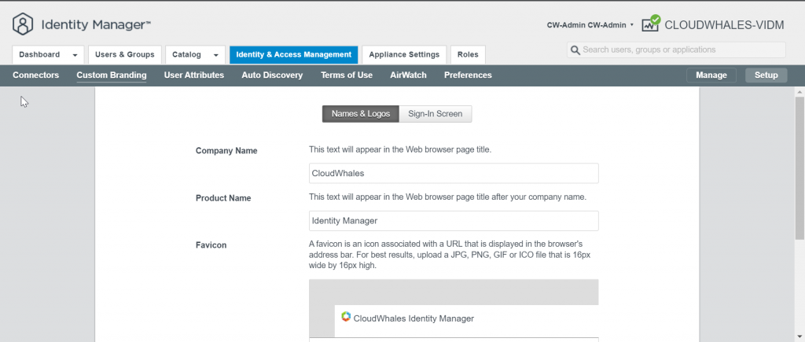This screenshot has width=805, height=342.
Task: Go to Auto Discovery page
Action: pyautogui.click(x=272, y=75)
